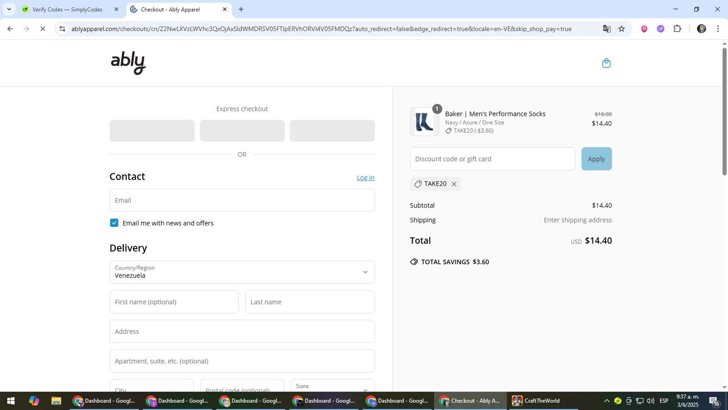Viewport: 728px width, 410px height.
Task: Open the translate page icon
Action: click(607, 29)
